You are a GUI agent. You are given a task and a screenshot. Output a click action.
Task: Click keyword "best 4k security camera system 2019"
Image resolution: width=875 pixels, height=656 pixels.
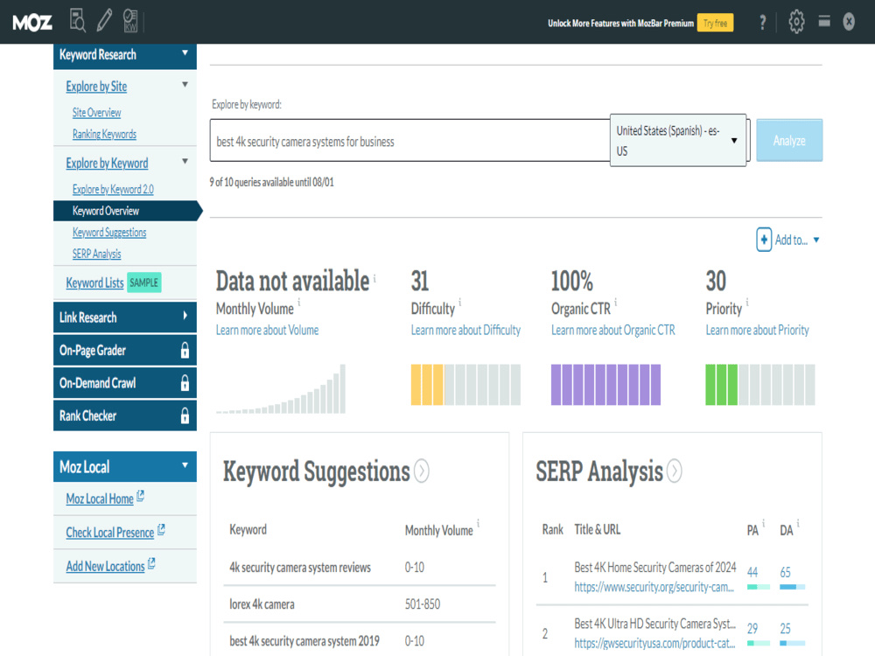pyautogui.click(x=304, y=641)
